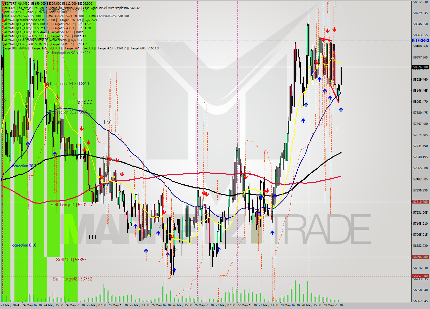The image size is (430, 309).
Task: Click the 56816.030 price axis value
Action: coord(420,268)
